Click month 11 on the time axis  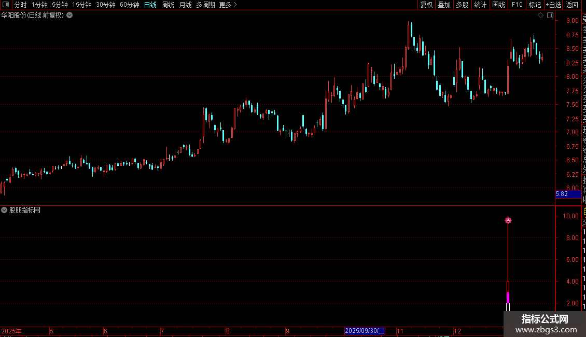click(400, 331)
